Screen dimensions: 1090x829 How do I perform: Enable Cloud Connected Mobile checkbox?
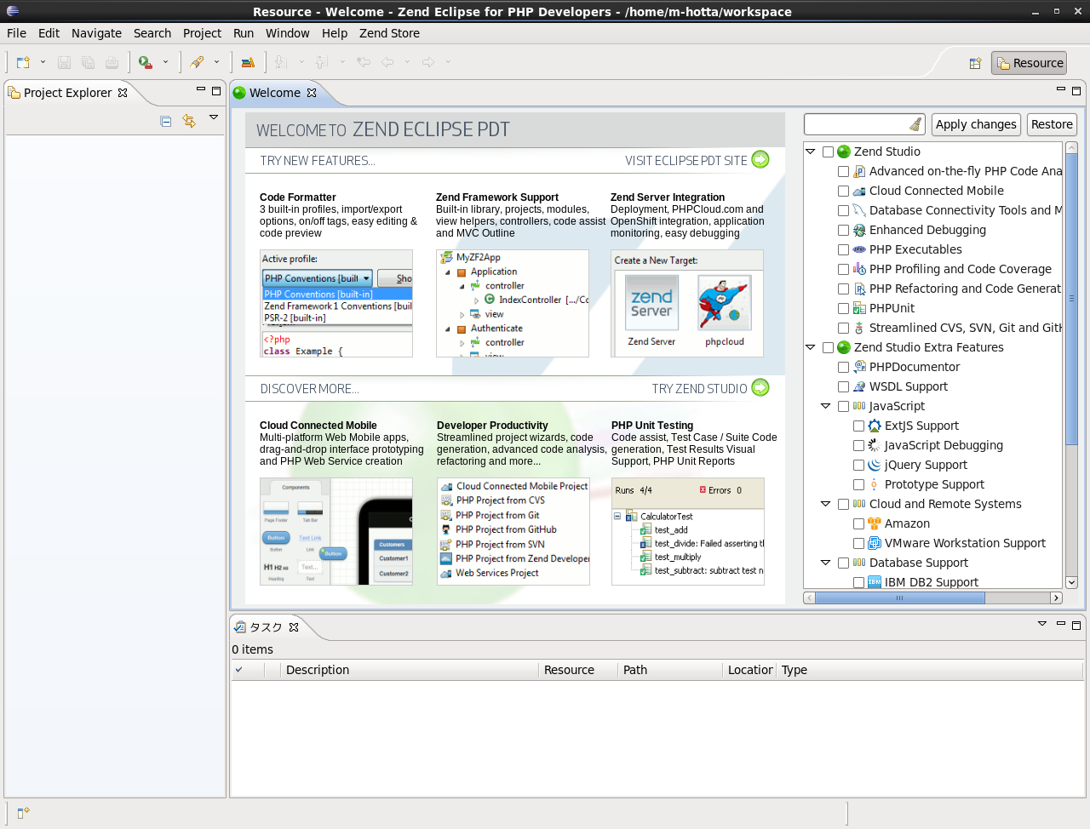pyautogui.click(x=843, y=191)
